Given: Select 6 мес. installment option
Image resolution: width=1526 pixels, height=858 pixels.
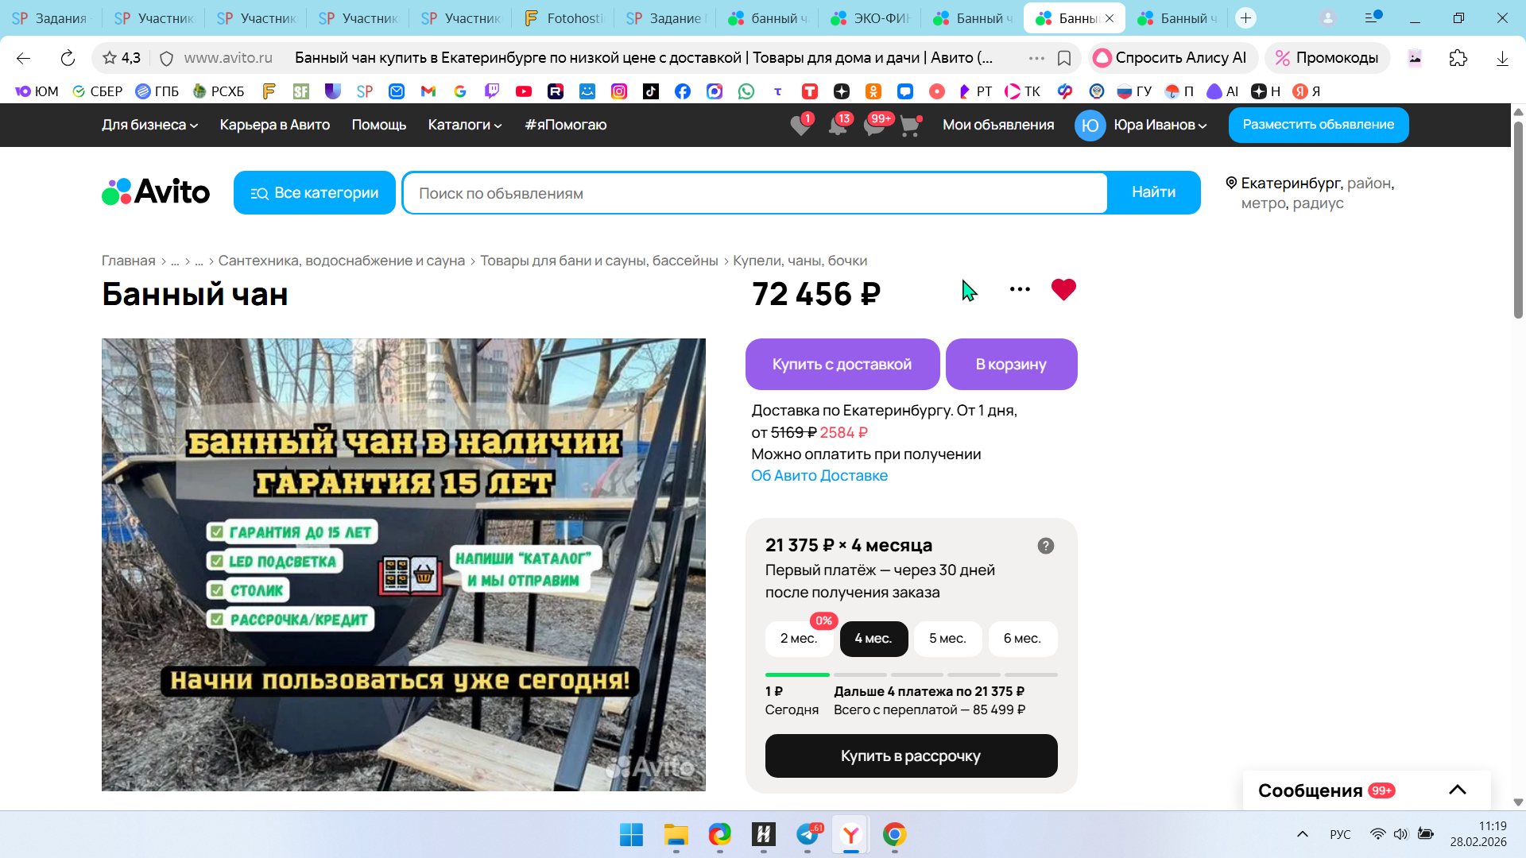Looking at the screenshot, I should (x=1022, y=639).
